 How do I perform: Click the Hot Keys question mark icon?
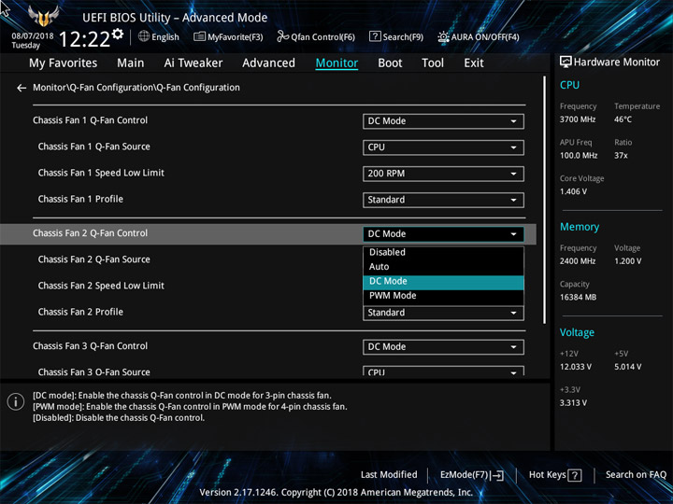point(575,475)
